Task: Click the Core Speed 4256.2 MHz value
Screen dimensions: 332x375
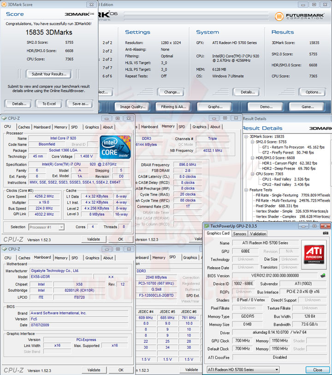Action: tap(44, 196)
